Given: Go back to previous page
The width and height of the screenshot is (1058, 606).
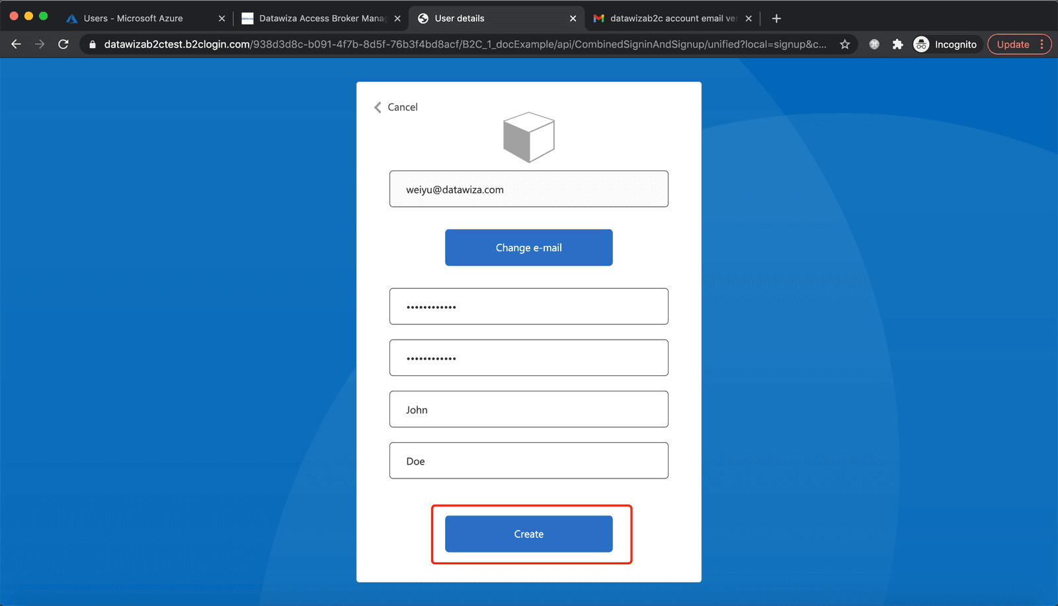Looking at the screenshot, I should pos(17,44).
